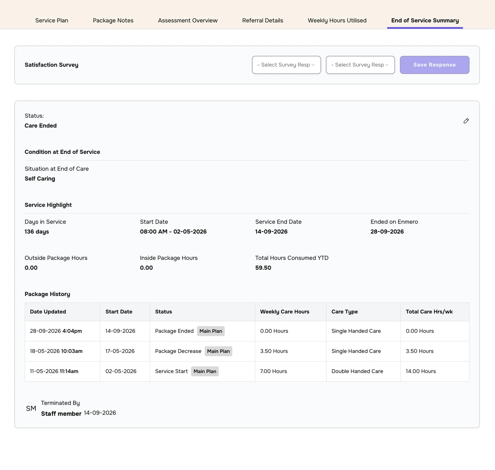Click the pencil edit icon beside Status

click(466, 121)
